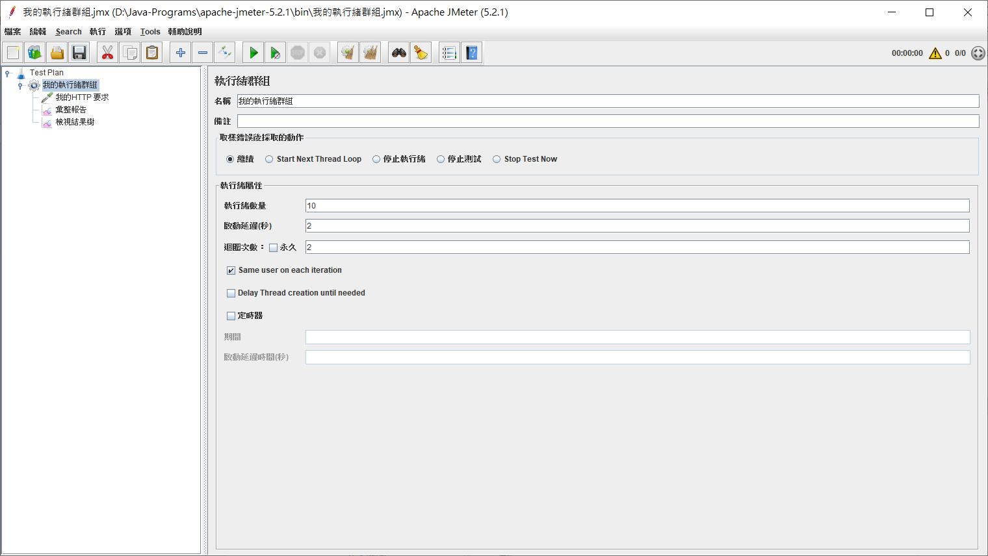This screenshot has width=988, height=556.
Task: Enable Delay Thread creation until needed
Action: coord(231,293)
